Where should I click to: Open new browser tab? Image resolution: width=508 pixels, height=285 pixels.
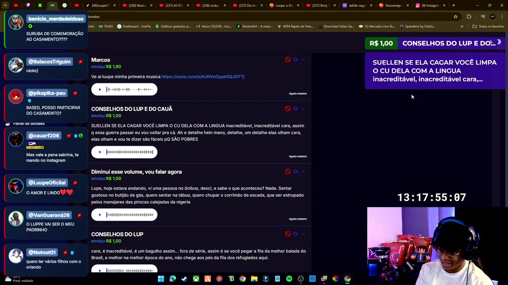(x=454, y=5)
